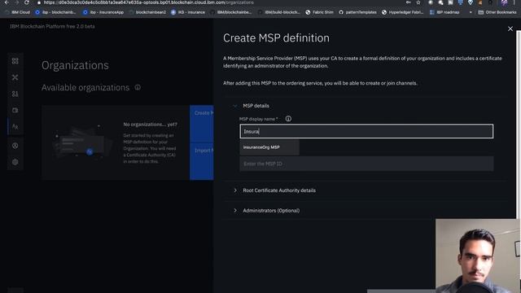This screenshot has width=521, height=293.
Task: Open the IBM/blockchainbe... bookmark
Action: point(231,12)
